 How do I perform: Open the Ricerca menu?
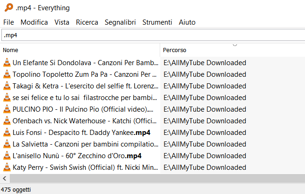coord(87,22)
